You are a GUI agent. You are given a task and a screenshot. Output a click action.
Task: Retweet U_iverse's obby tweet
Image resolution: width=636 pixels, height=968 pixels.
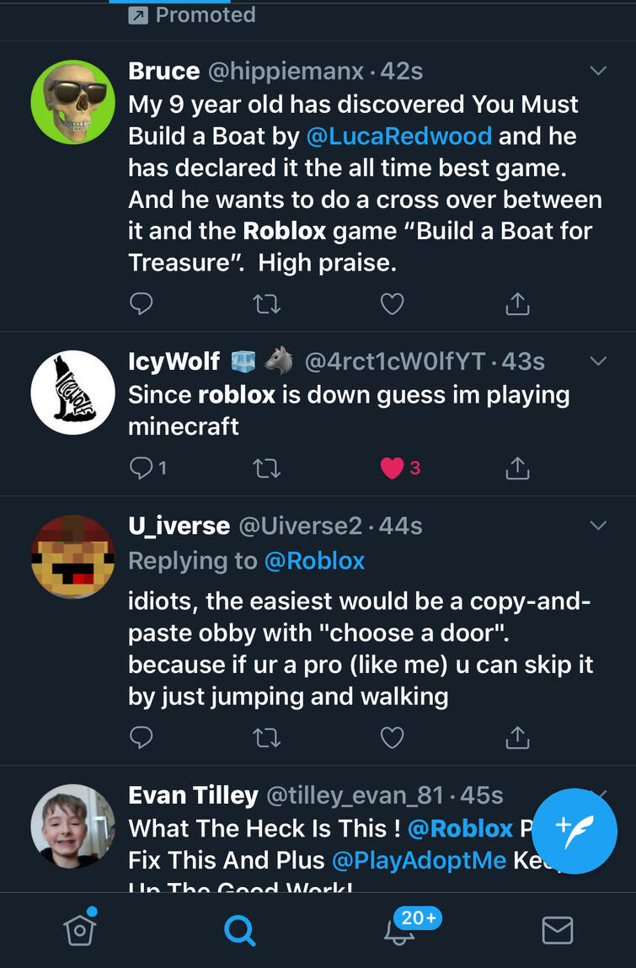(267, 738)
